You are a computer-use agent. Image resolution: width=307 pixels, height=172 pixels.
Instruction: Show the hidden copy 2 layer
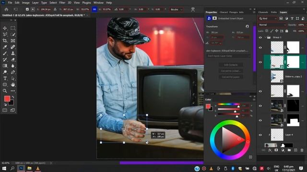pyautogui.click(x=260, y=76)
